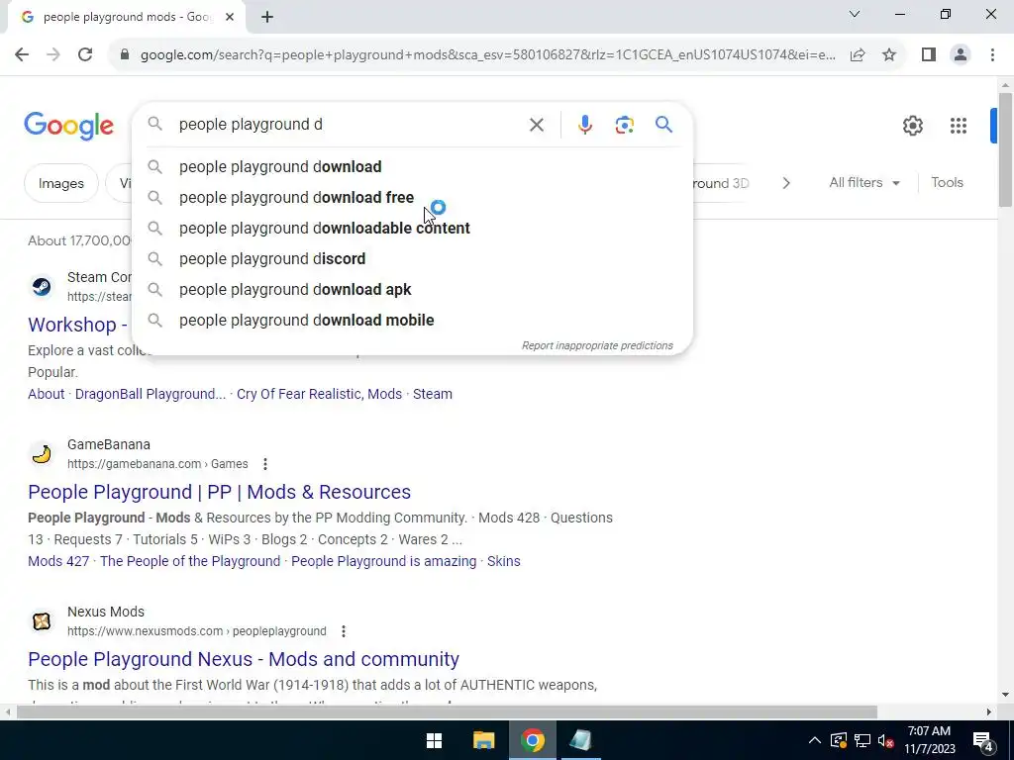Open 'People Playground | PP | Mods & Resources'
1014x760 pixels.
coord(219,493)
